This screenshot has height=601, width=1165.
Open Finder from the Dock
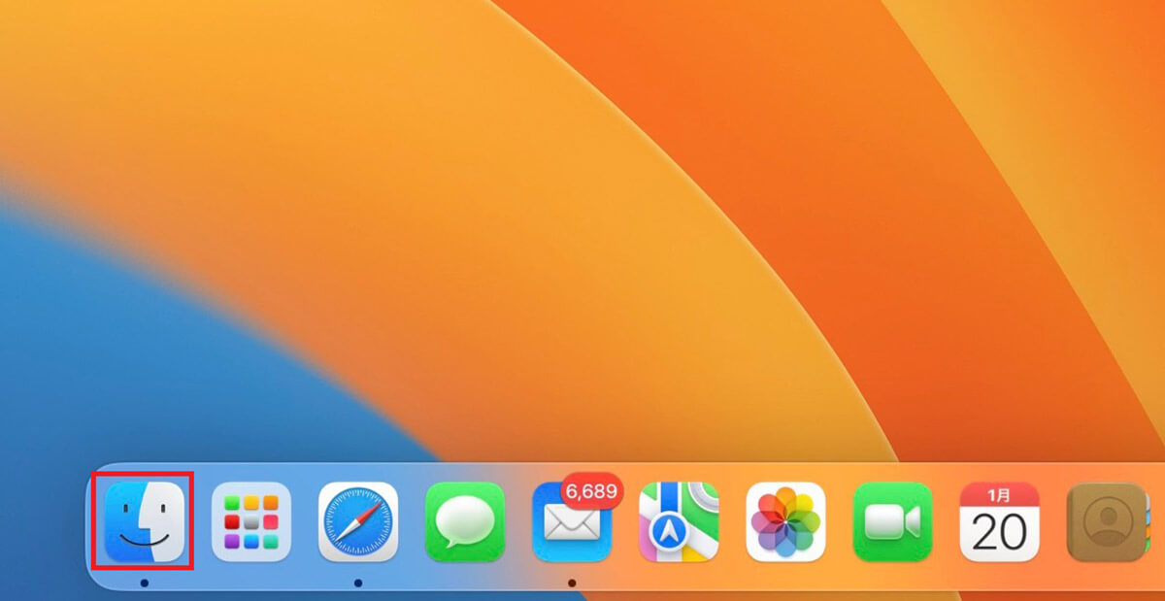click(x=144, y=521)
